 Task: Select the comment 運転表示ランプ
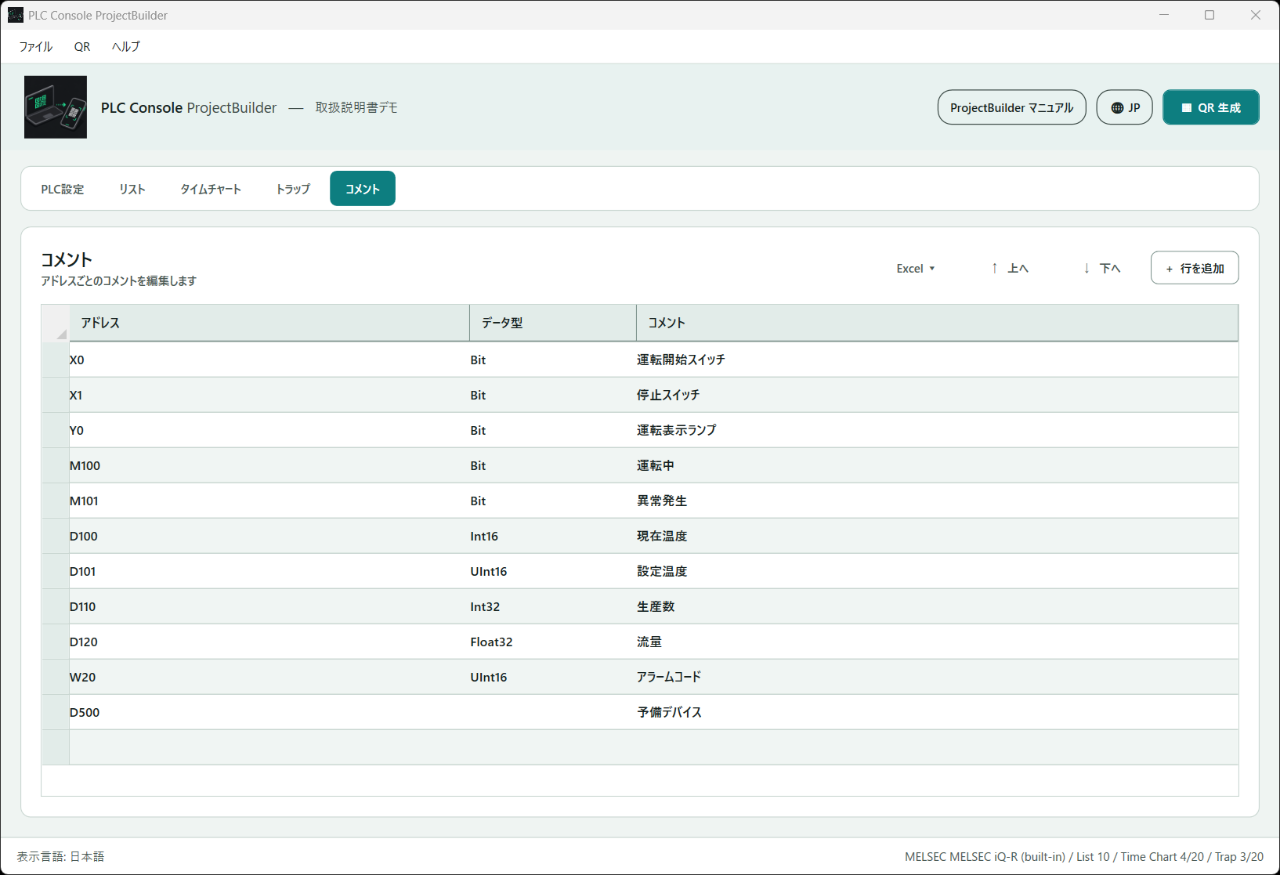[938, 430]
